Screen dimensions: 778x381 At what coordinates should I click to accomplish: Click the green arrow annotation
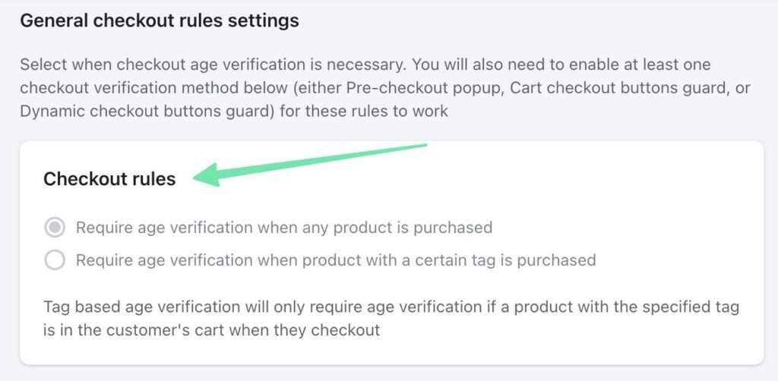pyautogui.click(x=312, y=162)
